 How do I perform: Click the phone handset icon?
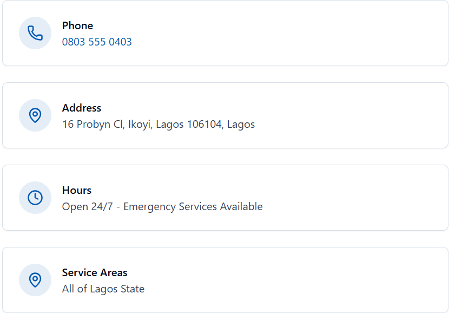(35, 33)
